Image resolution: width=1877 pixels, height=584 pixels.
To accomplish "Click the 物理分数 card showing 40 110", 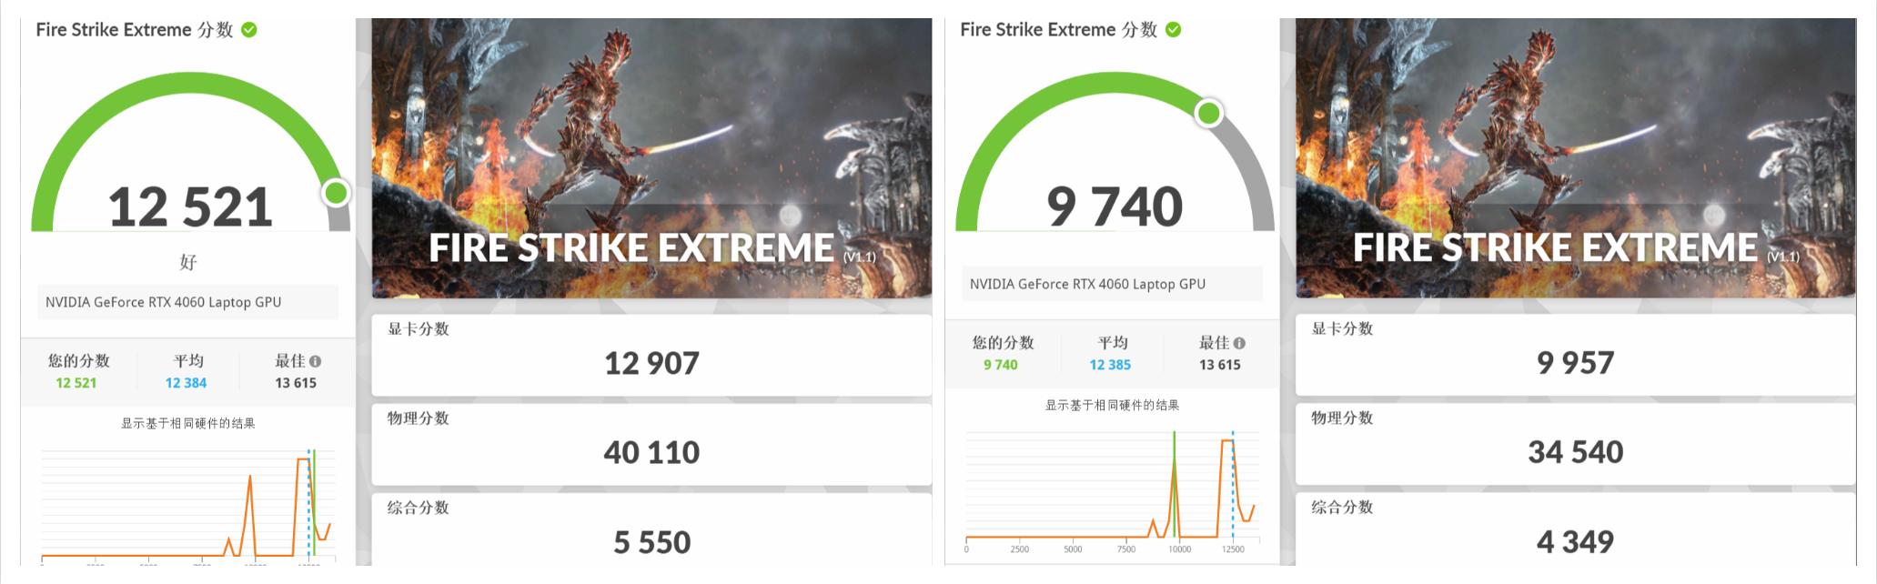I will coord(651,444).
